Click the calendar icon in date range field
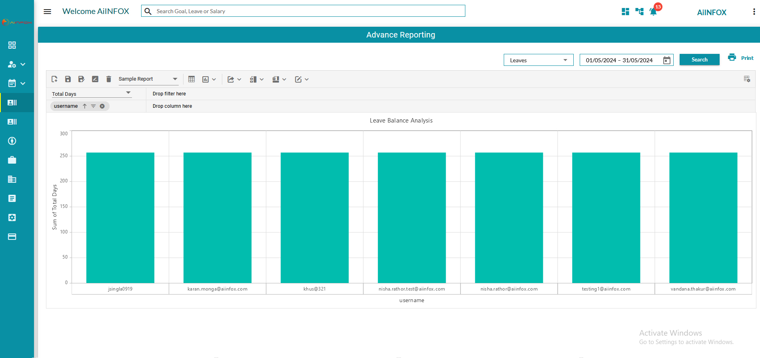This screenshot has width=760, height=358. tap(667, 60)
